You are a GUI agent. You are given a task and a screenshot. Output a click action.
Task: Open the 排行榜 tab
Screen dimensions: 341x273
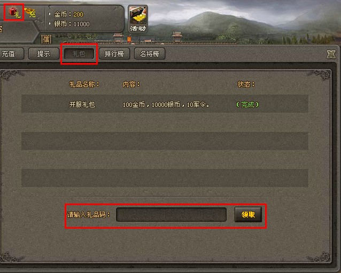click(x=114, y=53)
